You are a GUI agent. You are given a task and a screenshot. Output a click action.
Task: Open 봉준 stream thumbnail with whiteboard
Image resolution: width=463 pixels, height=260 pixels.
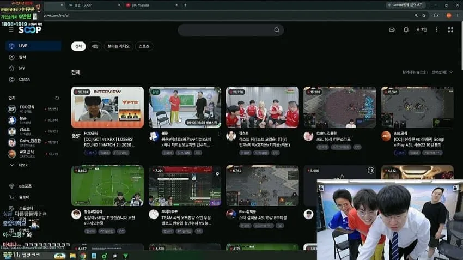pos(185,107)
